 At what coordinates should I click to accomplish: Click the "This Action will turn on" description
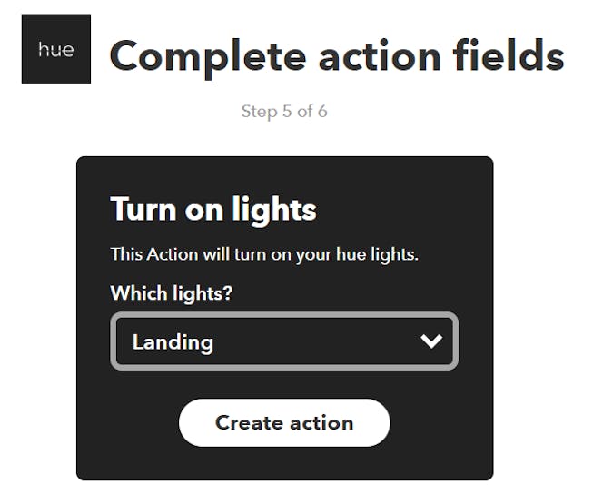coord(263,254)
